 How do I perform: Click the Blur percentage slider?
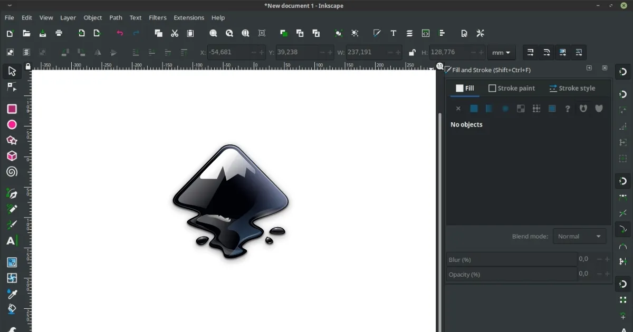click(x=511, y=260)
